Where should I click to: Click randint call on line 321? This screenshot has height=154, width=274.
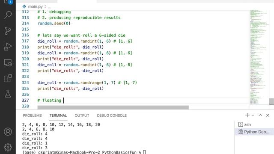(87, 65)
